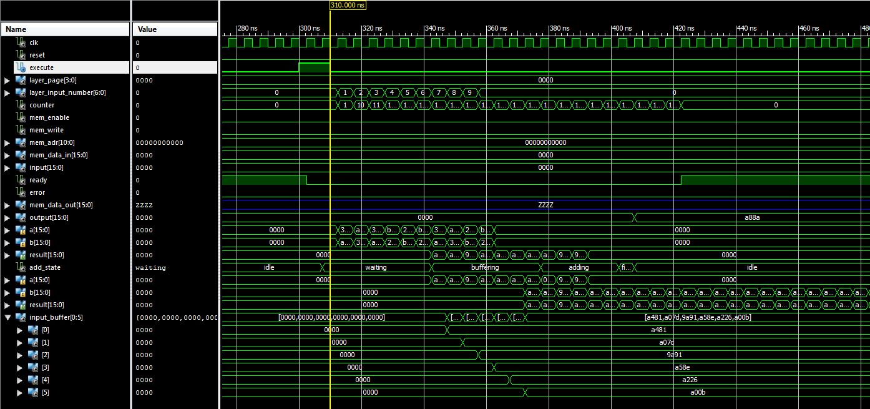Collapse the input_buffer[0:5] array
Image resolution: width=870 pixels, height=409 pixels.
click(x=7, y=317)
